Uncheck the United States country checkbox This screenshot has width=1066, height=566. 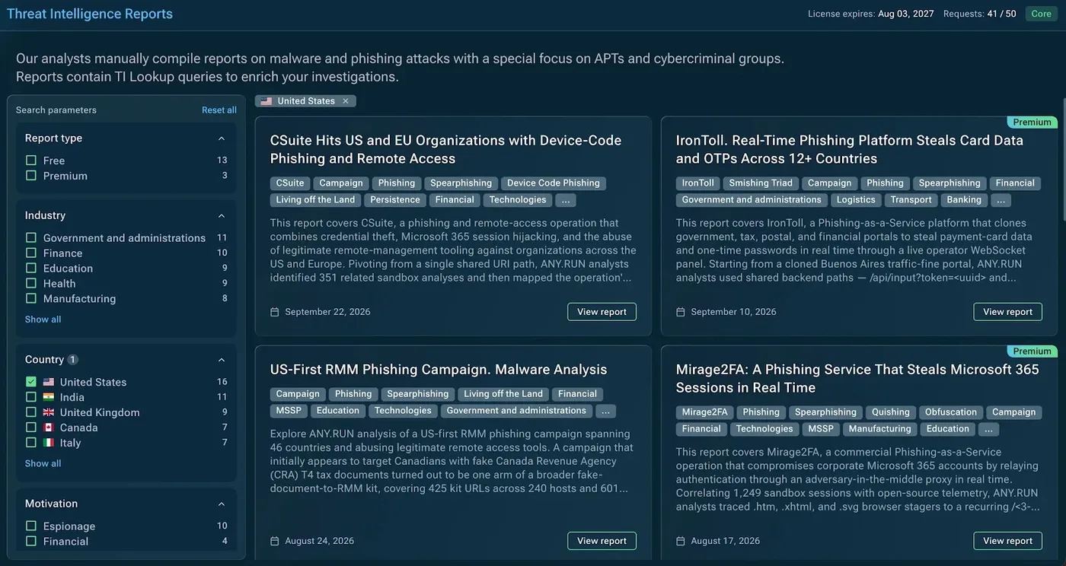tap(31, 382)
